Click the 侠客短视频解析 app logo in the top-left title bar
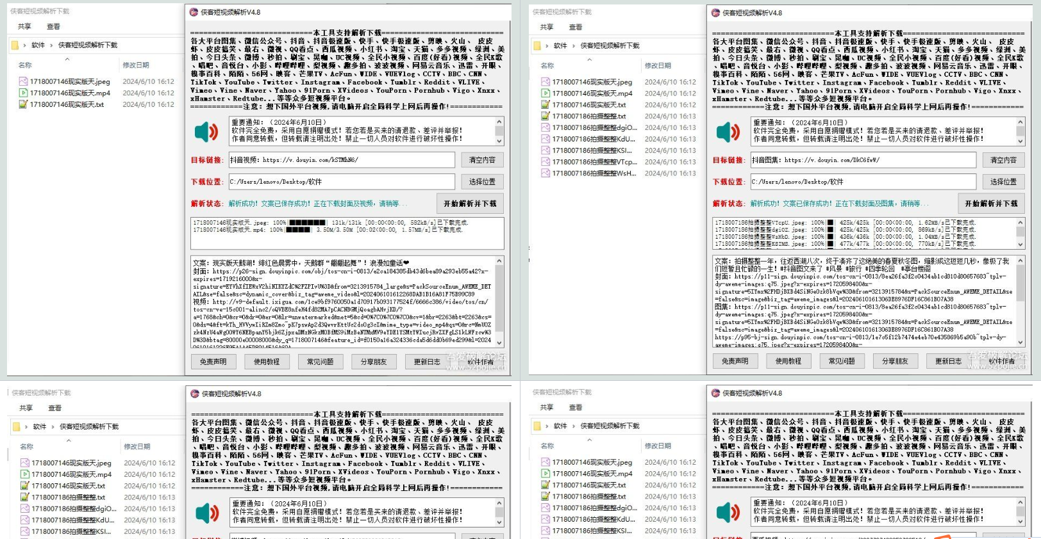 point(194,12)
